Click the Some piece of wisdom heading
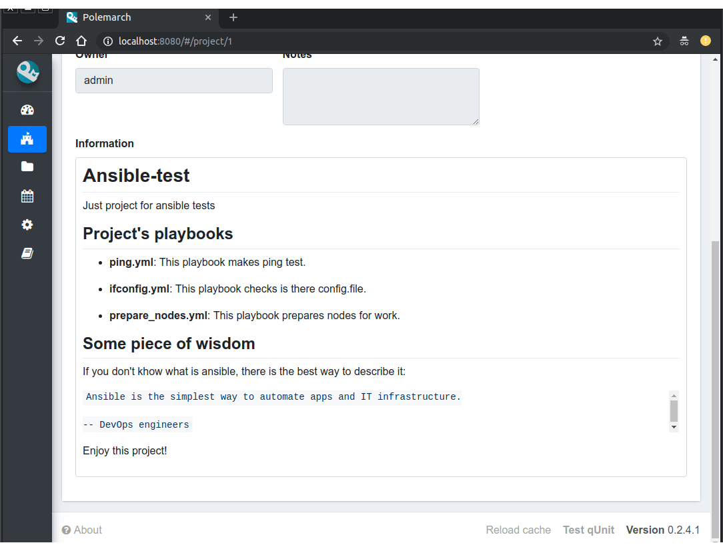 169,344
